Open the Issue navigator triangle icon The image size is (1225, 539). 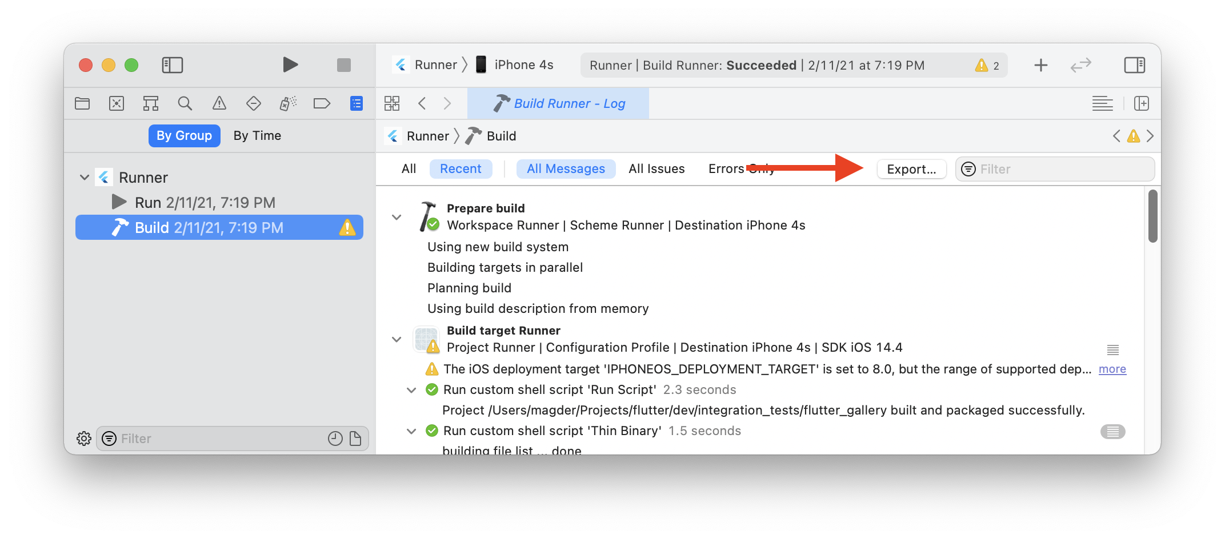pyautogui.click(x=219, y=103)
